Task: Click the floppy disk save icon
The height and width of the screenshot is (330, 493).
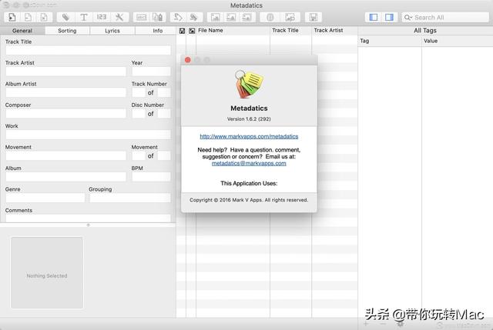Action: pyautogui.click(x=314, y=17)
